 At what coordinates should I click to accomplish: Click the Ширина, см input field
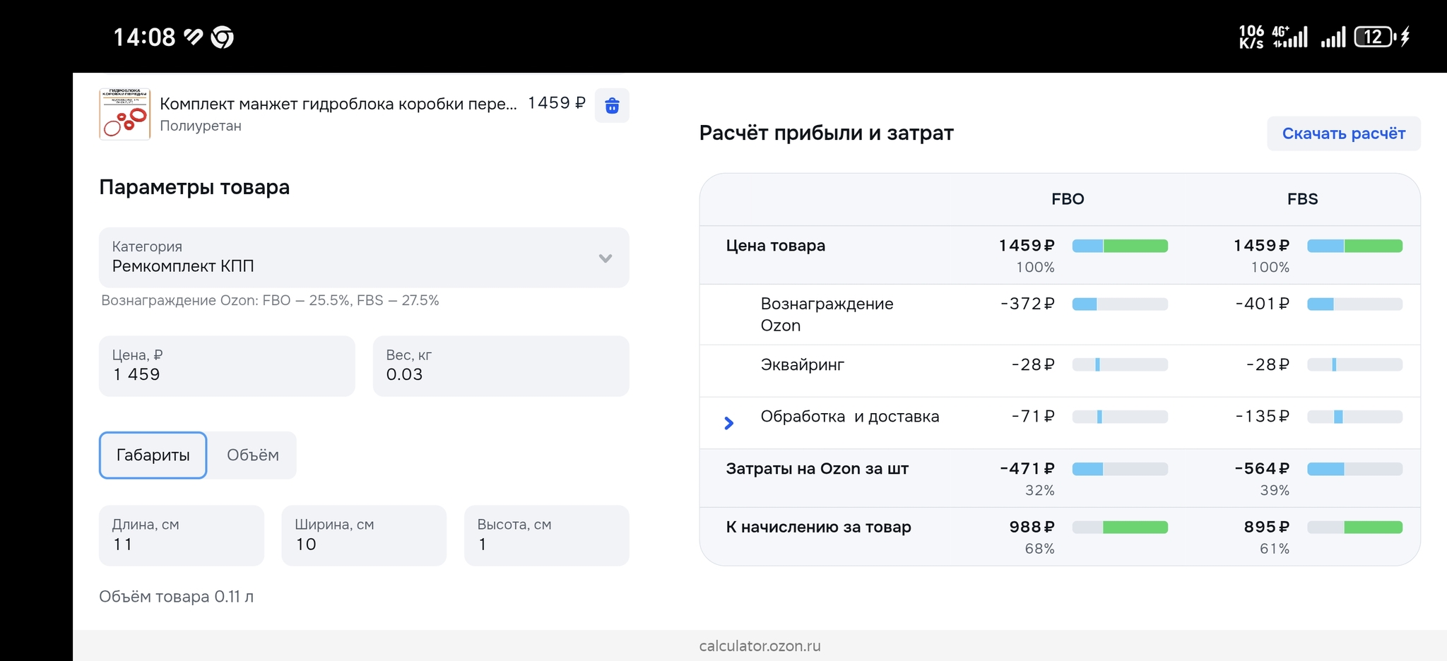363,535
